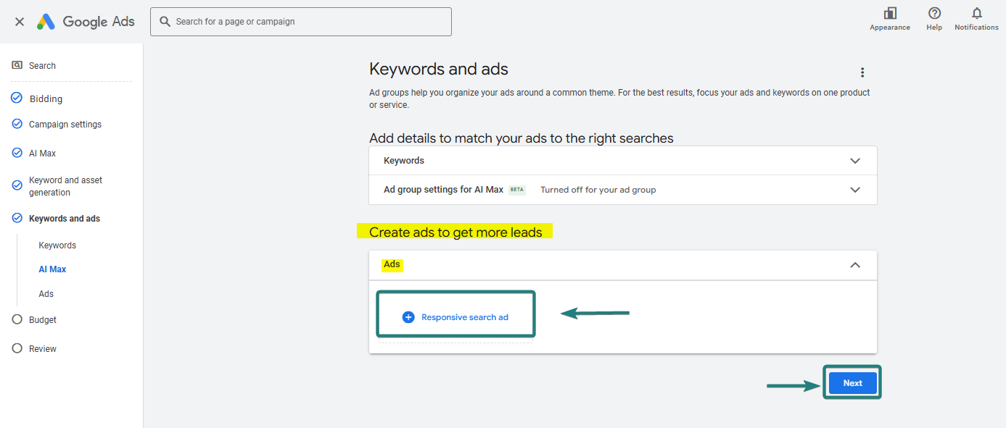Collapse the Ads section
The width and height of the screenshot is (1006, 428).
(855, 265)
